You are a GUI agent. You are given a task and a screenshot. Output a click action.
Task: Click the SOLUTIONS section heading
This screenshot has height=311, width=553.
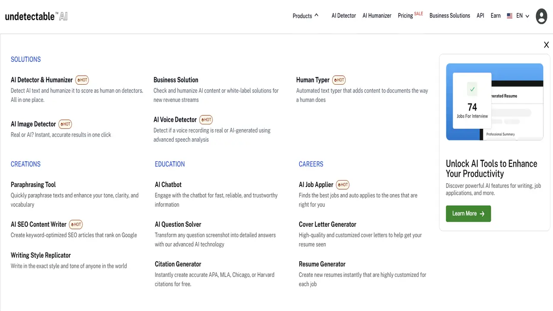25,60
